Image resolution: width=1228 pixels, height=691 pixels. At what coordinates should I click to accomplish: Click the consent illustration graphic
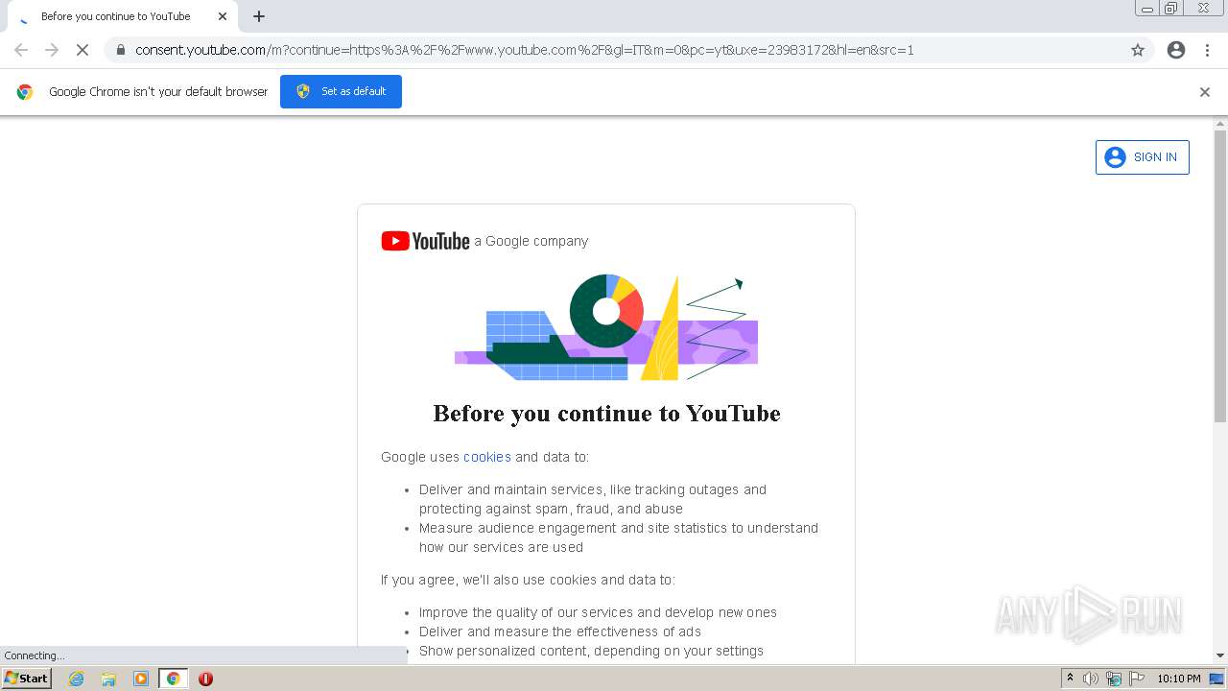(606, 327)
